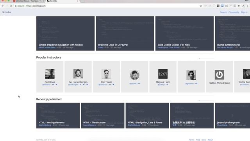Open the Docs footer link
250x141 pixels.
204,140
